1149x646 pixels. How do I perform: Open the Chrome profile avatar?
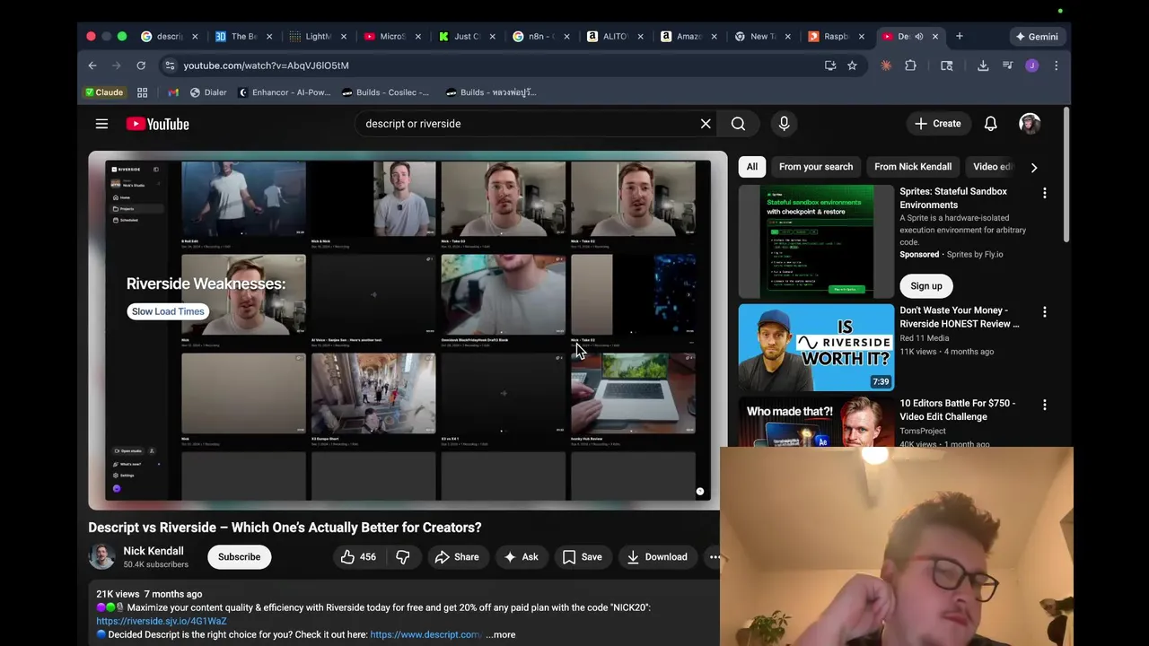(x=1031, y=65)
